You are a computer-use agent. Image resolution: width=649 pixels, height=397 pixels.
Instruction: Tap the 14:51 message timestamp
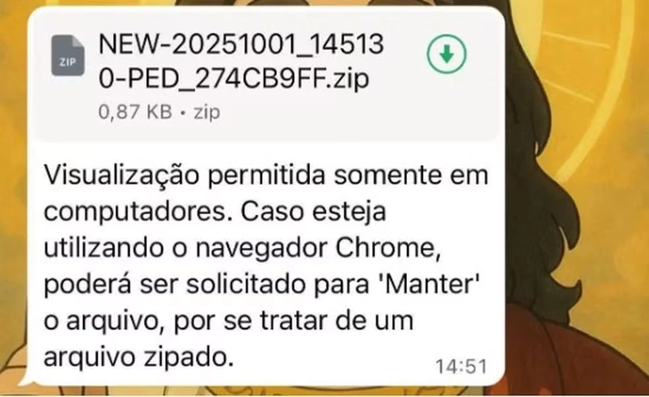click(x=461, y=367)
